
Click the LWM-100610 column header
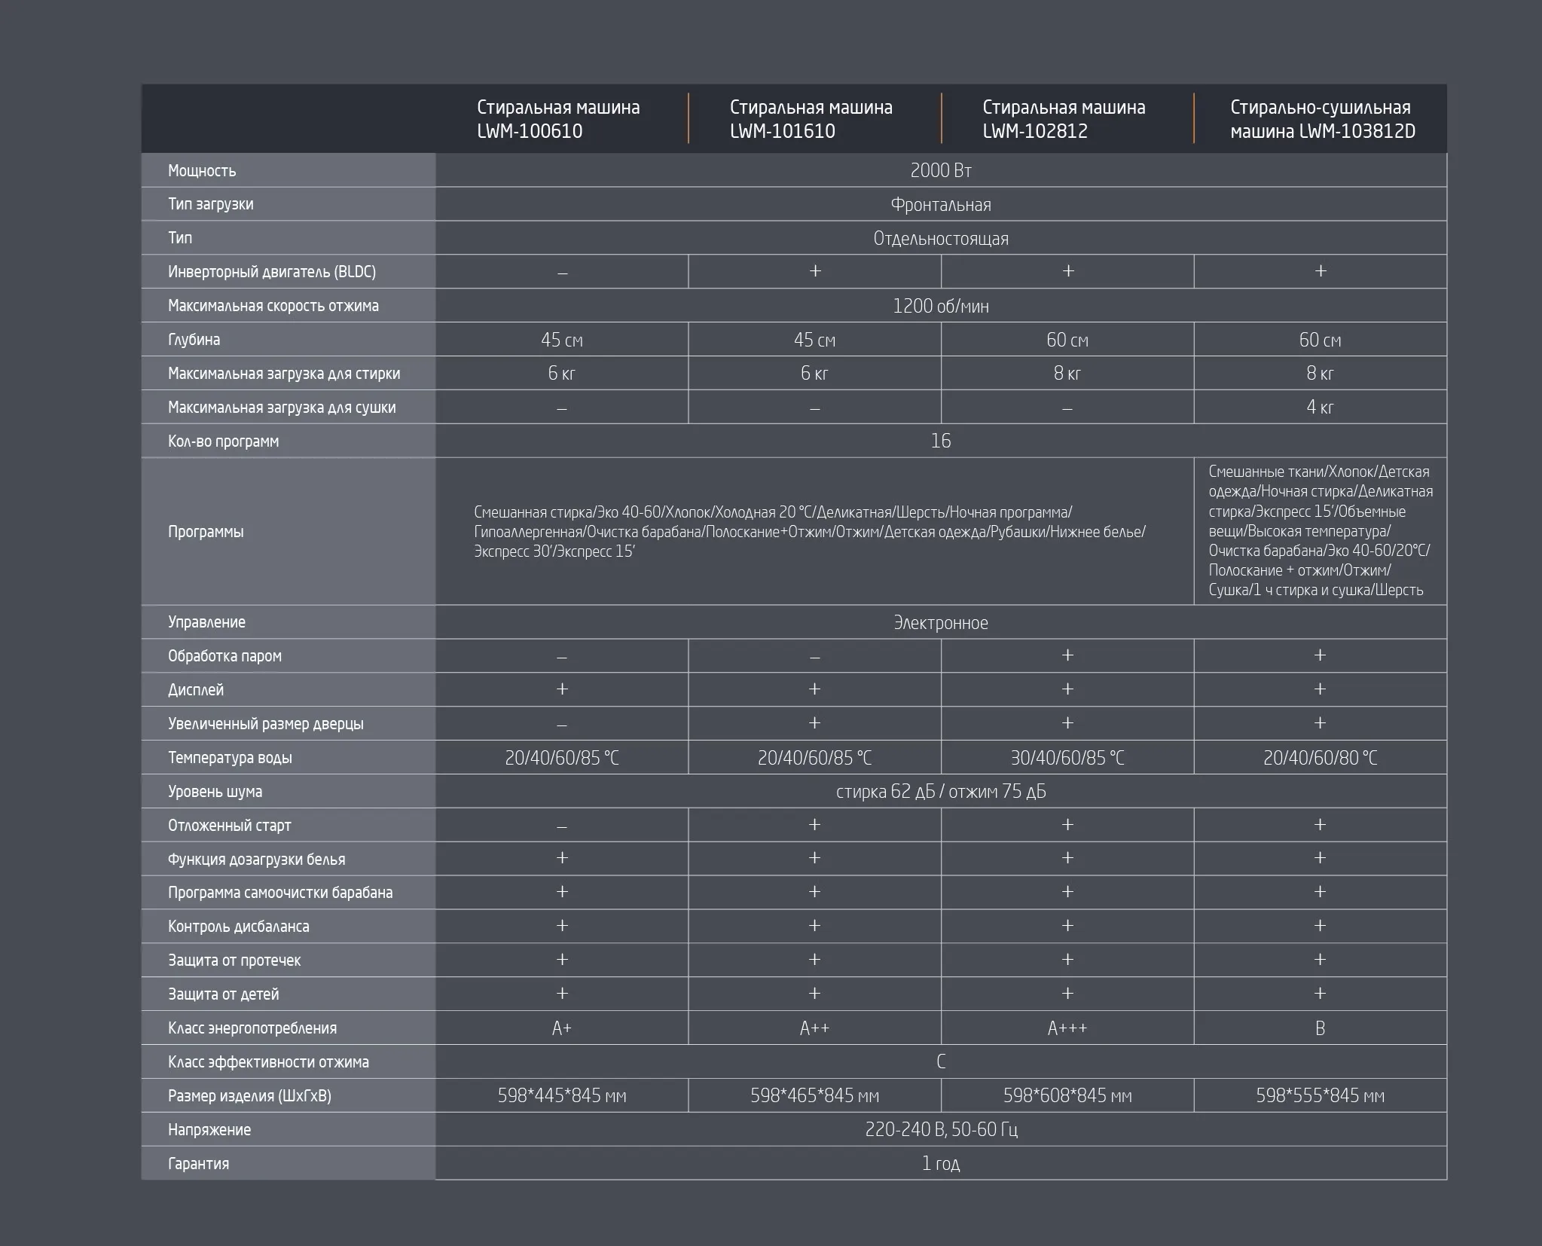(558, 119)
